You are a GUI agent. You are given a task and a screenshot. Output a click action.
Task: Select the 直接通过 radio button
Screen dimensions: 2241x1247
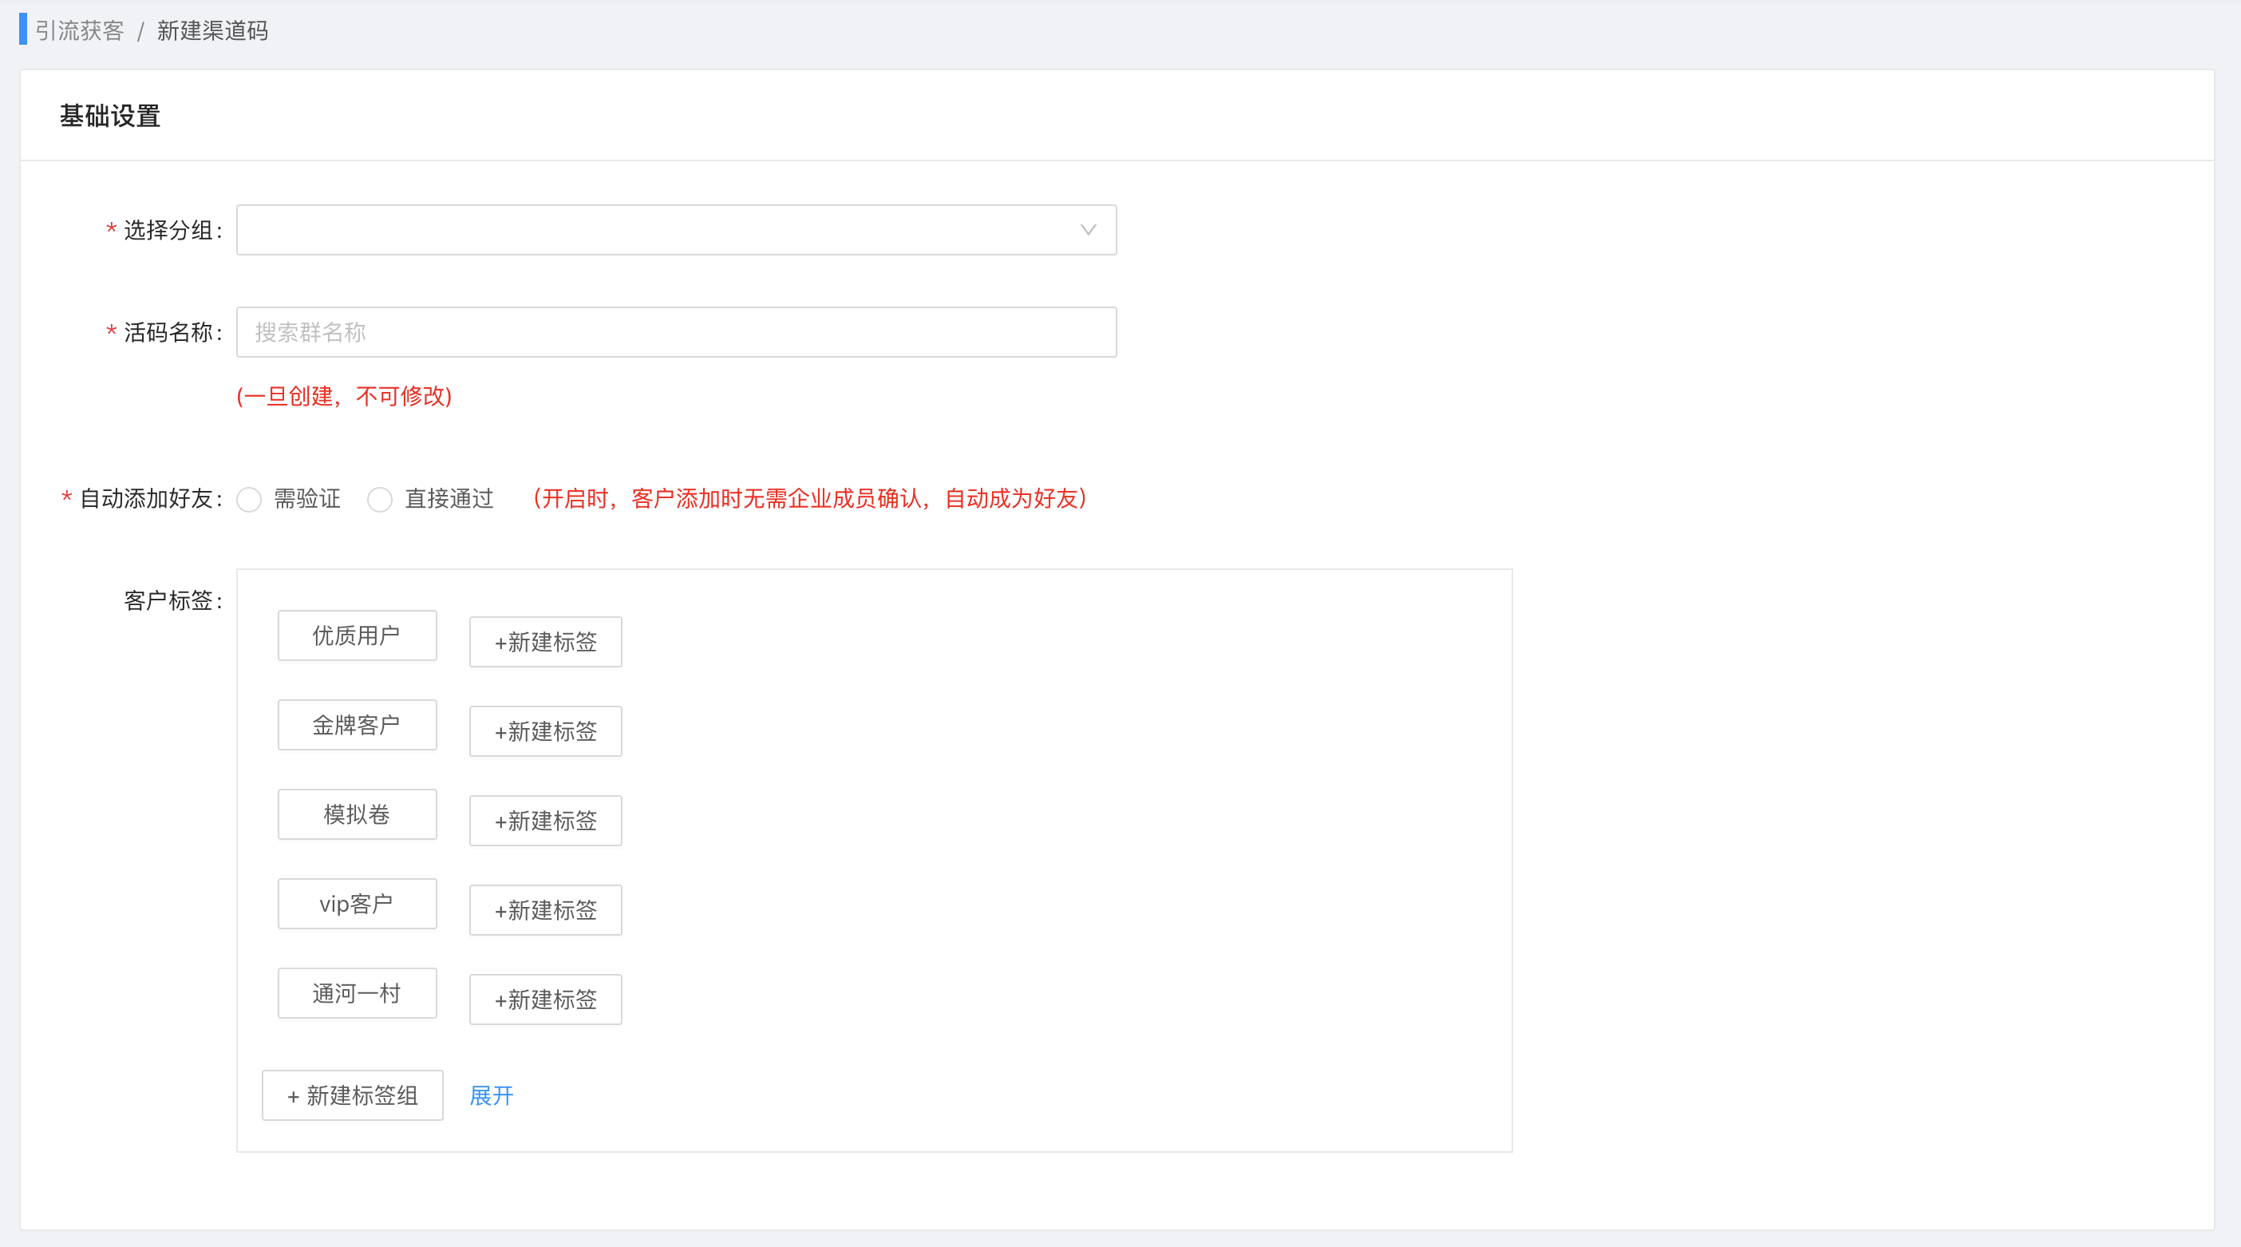pos(379,500)
